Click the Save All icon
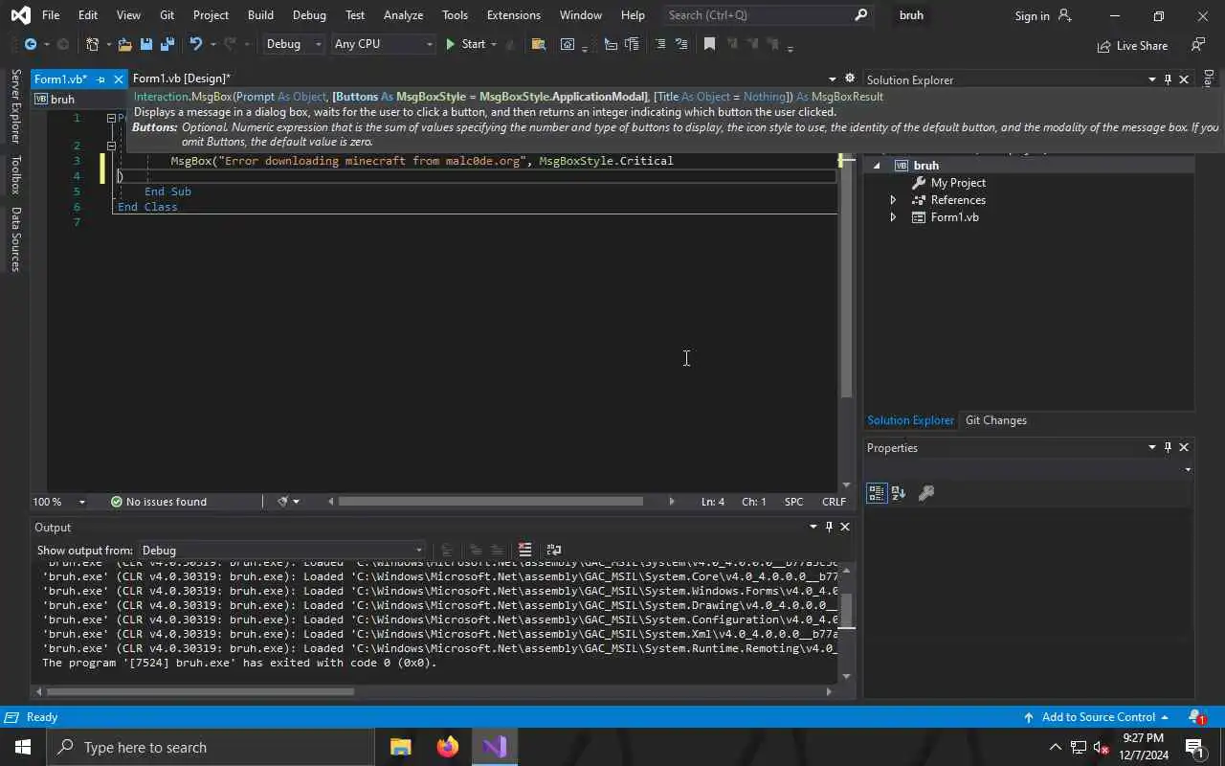Screen dimensions: 1225x766 tap(167, 44)
